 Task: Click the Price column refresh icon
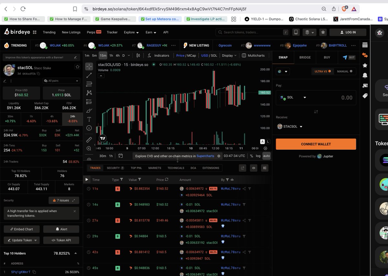(167, 179)
